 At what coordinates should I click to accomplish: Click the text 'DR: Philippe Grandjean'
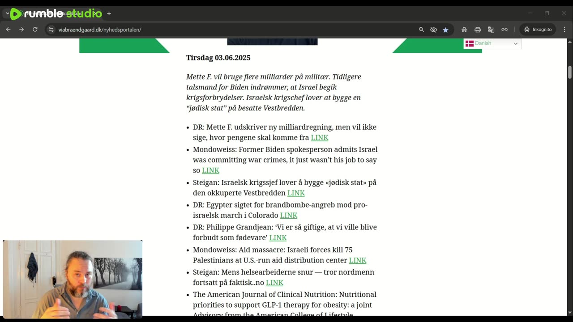coord(231,227)
